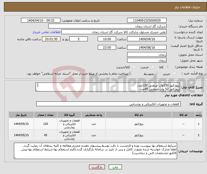The height and width of the screenshot is (174, 207).
Task: Click row number 1 cell
Action: [198, 124]
